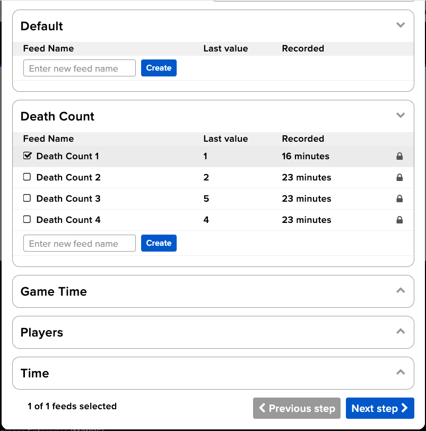The width and height of the screenshot is (426, 431).
Task: Uncheck the Death Count 1 checkbox
Action: click(27, 156)
